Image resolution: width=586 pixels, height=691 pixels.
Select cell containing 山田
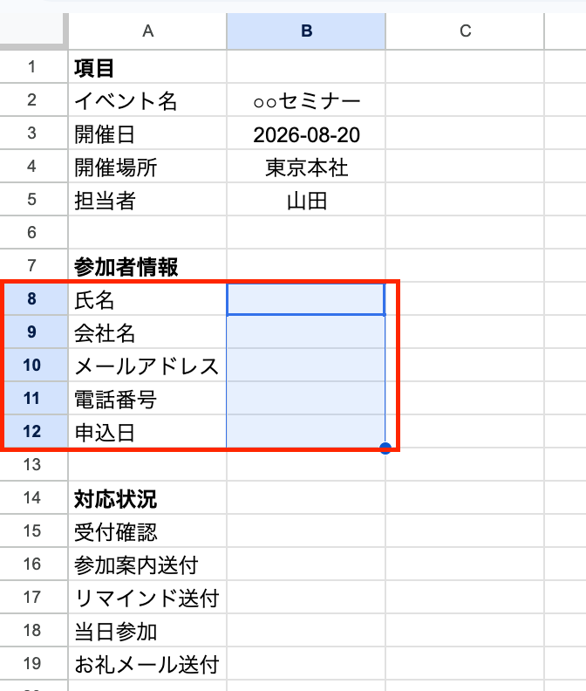pos(306,200)
